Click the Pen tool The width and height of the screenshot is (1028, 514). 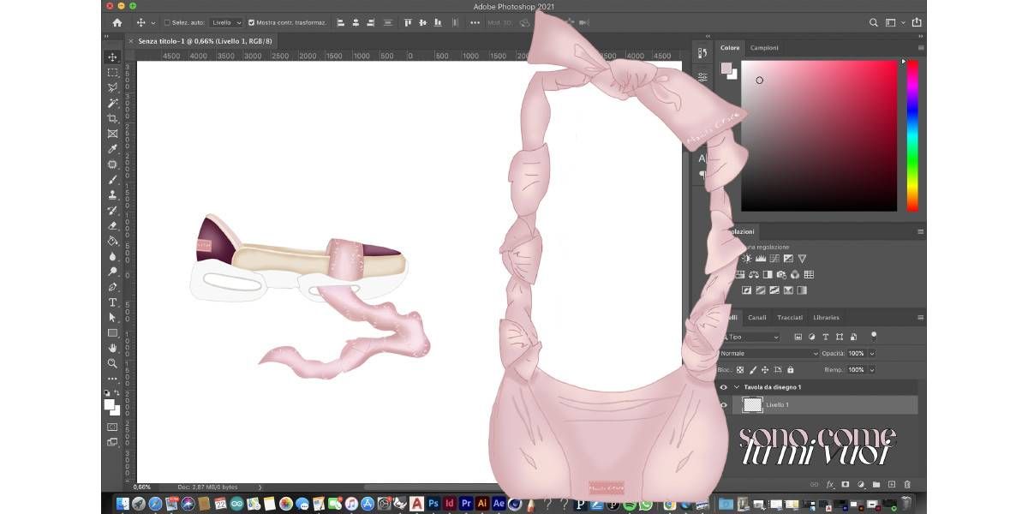coord(112,287)
